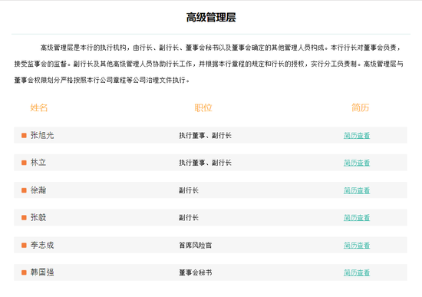Open 简历查看 link for 张毅

(357, 217)
